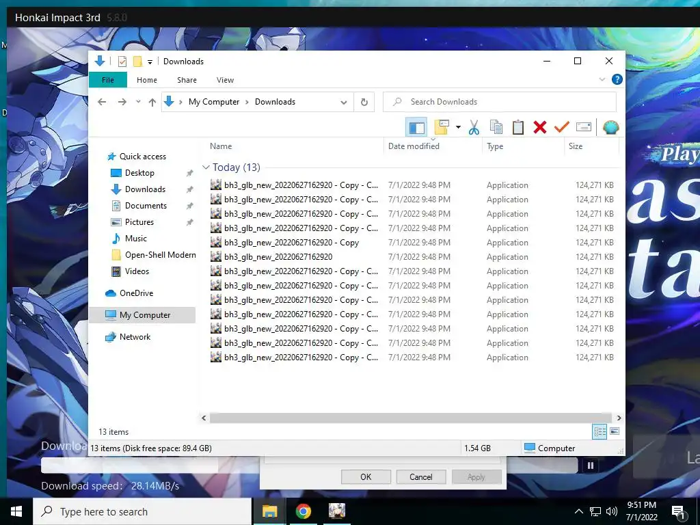Click the Honkai launcher download progress bar
The width and height of the screenshot is (700, 525).
pos(309,466)
